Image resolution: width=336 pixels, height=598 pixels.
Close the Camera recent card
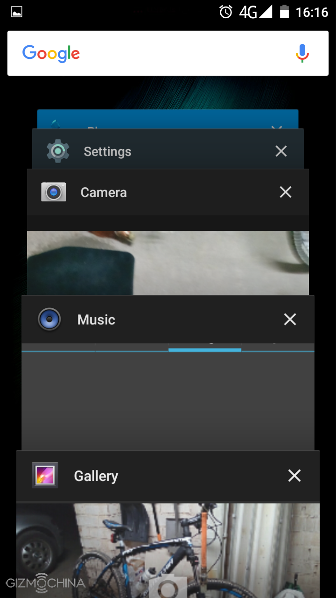285,192
